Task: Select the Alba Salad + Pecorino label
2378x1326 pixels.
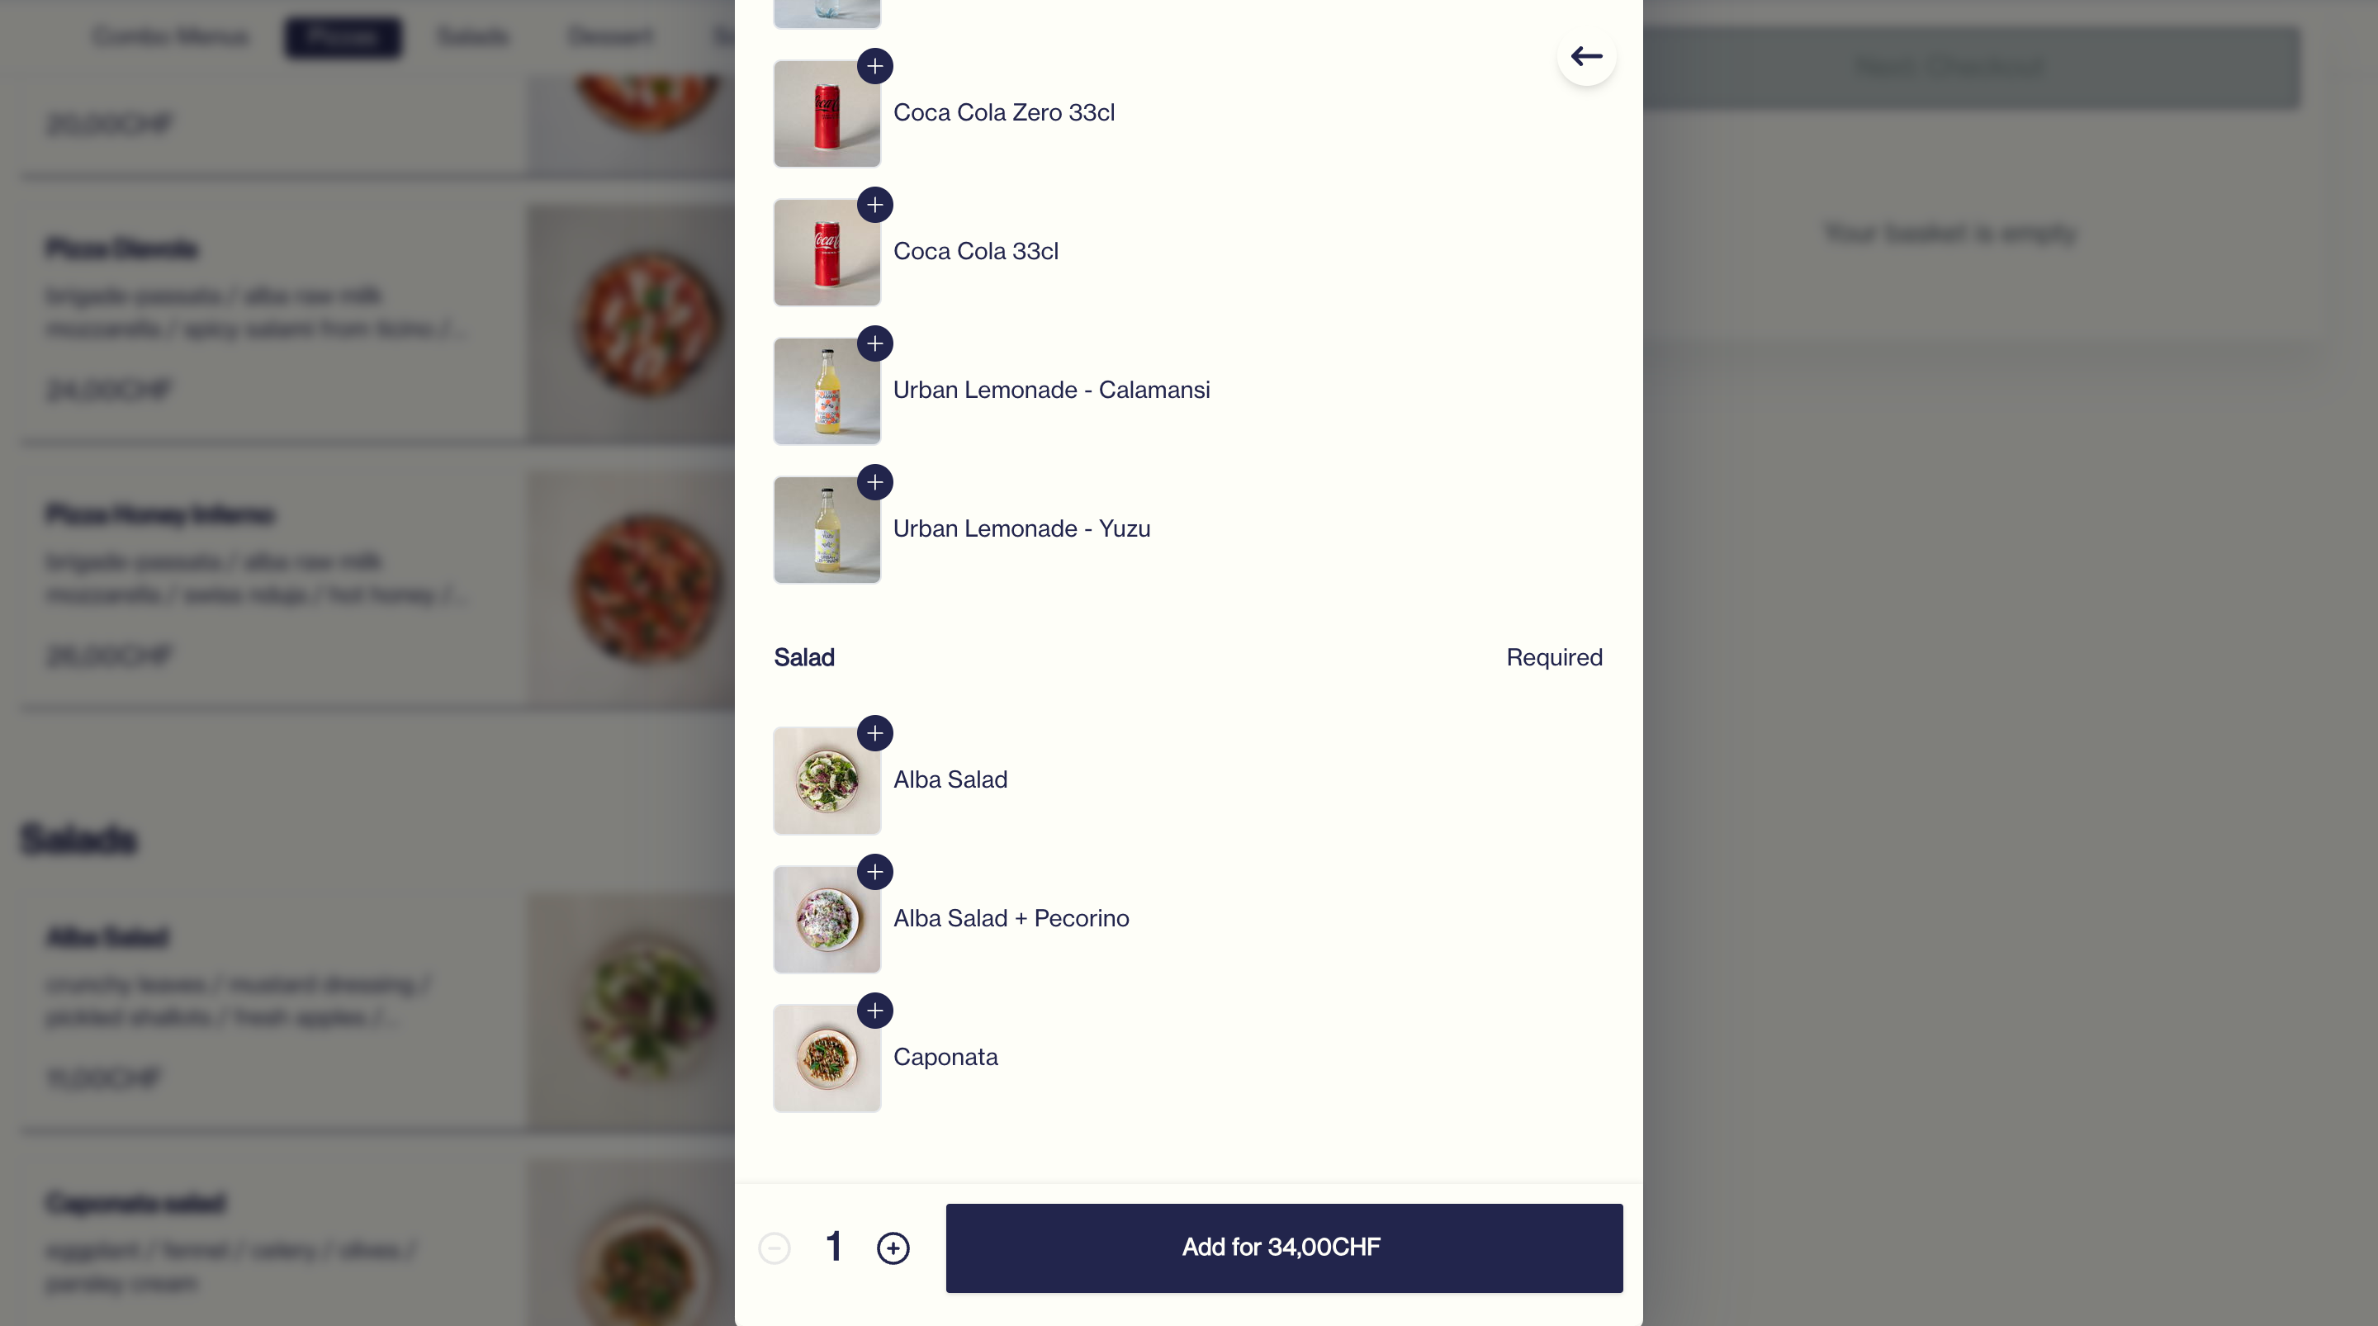Action: click(x=1011, y=919)
